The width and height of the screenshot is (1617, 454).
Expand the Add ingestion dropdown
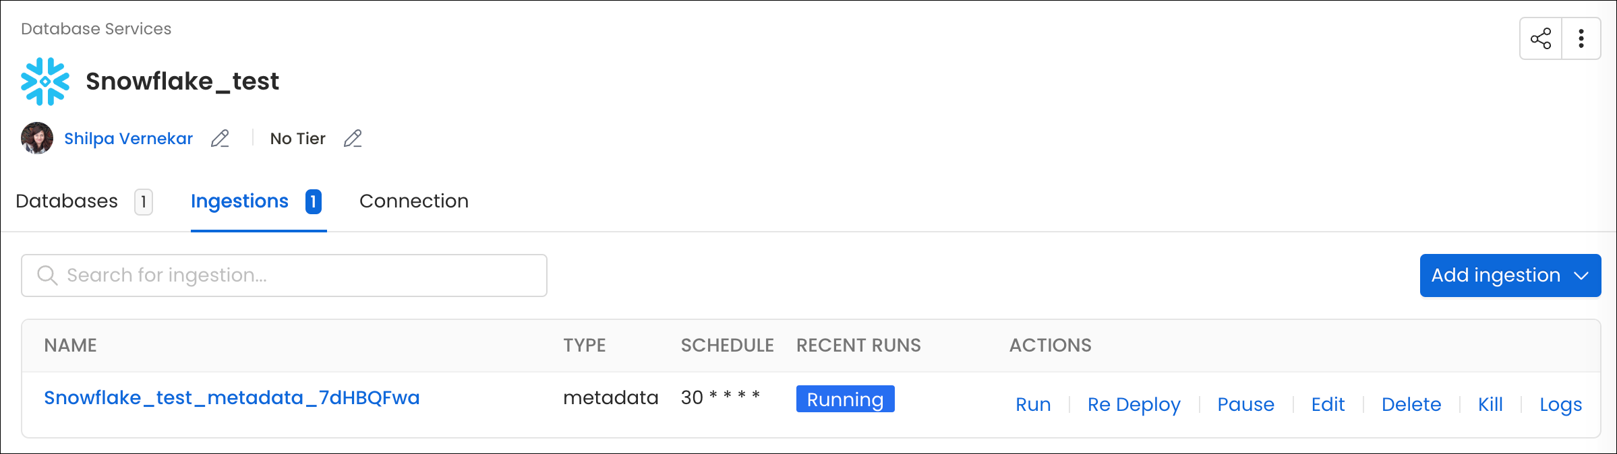(x=1510, y=275)
